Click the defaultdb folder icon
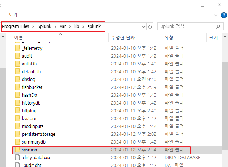The image size is (228, 167). click(x=17, y=72)
